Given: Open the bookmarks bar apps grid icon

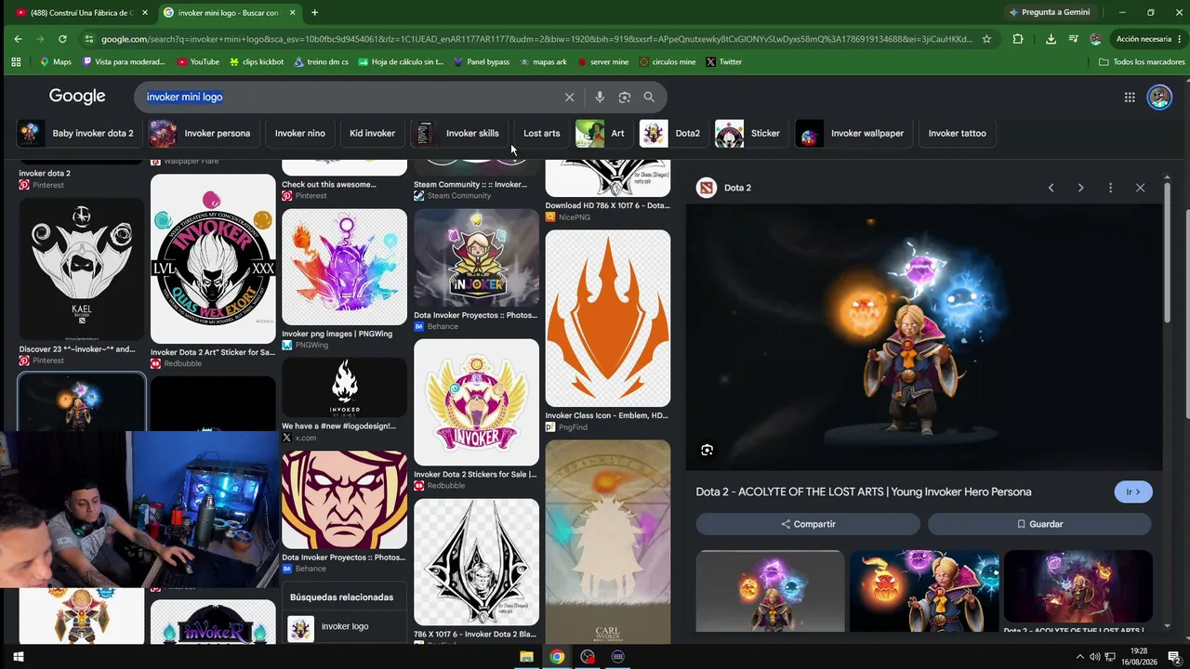Looking at the screenshot, I should [x=16, y=62].
